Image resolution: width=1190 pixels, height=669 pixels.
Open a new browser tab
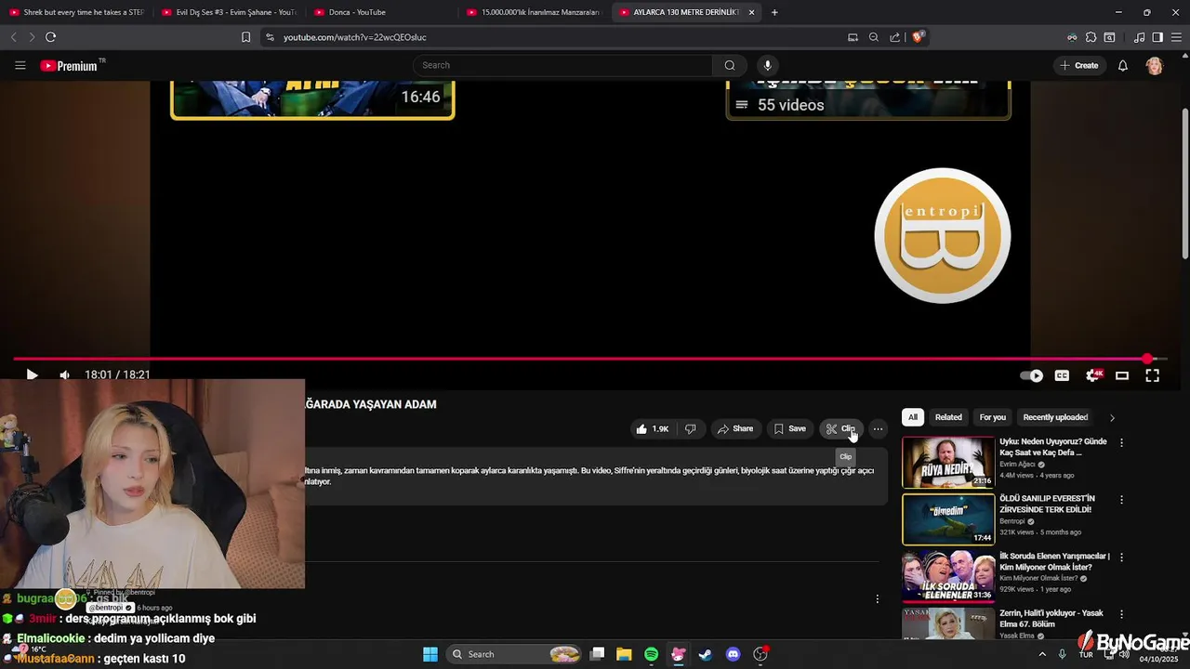(774, 12)
